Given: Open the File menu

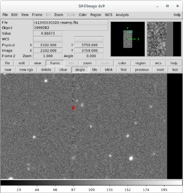Looking at the screenshot, I should click(5, 15).
